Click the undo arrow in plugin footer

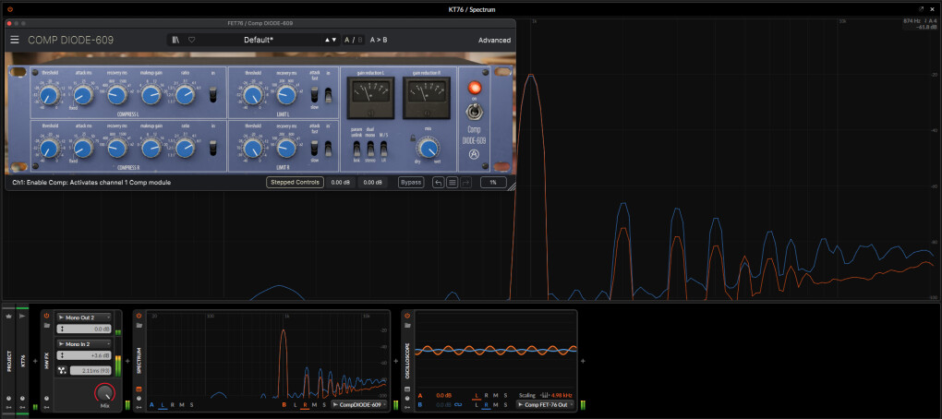437,183
